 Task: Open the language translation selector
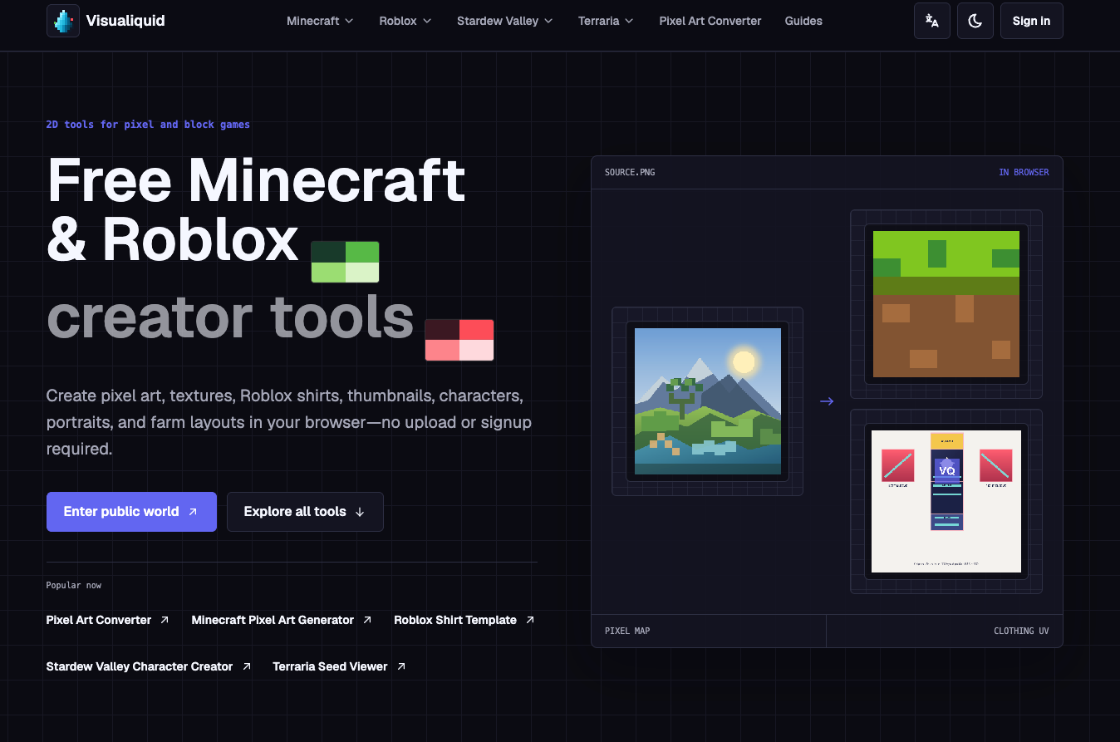[932, 21]
